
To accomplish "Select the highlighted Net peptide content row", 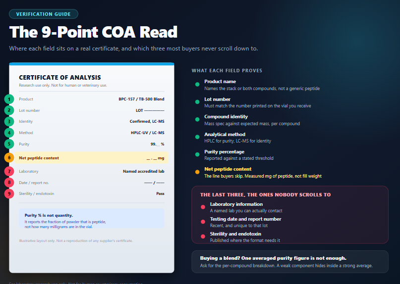I will (x=92, y=158).
